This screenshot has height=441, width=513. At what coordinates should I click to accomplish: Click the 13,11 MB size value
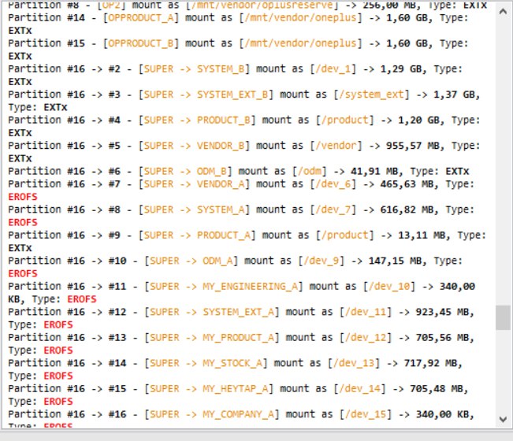coord(422,235)
